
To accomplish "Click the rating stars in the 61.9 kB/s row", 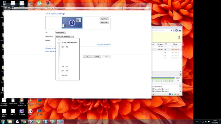I will tap(175, 47).
